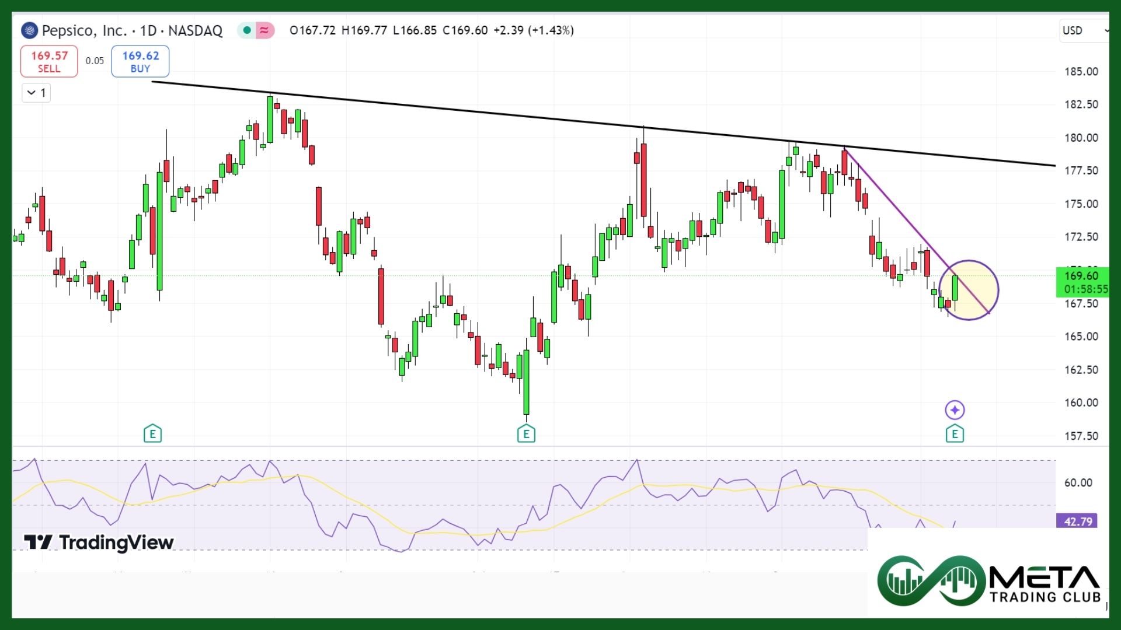Click the 175.00 price axis label
Screen dimensions: 1121x630
click(x=1081, y=204)
